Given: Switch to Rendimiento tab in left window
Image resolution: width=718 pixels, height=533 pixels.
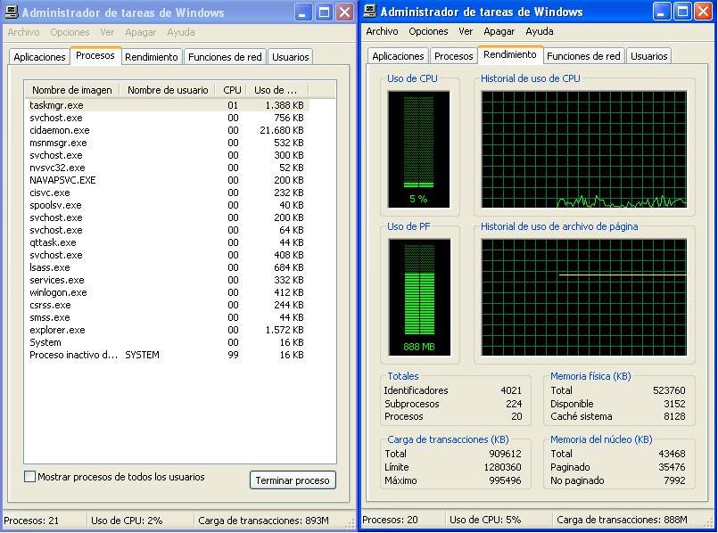Looking at the screenshot, I should point(151,57).
